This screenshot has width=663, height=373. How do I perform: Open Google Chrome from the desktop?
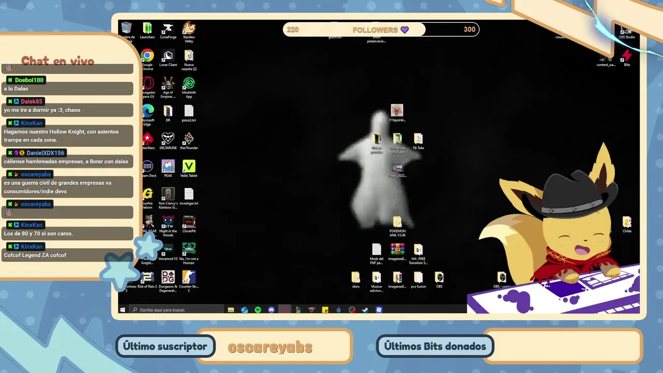147,60
